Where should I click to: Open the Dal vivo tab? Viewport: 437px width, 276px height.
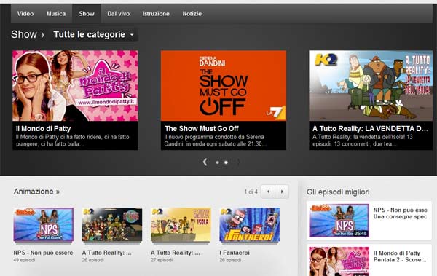tap(119, 14)
